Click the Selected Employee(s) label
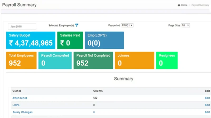This screenshot has width=211, height=118. point(61,25)
